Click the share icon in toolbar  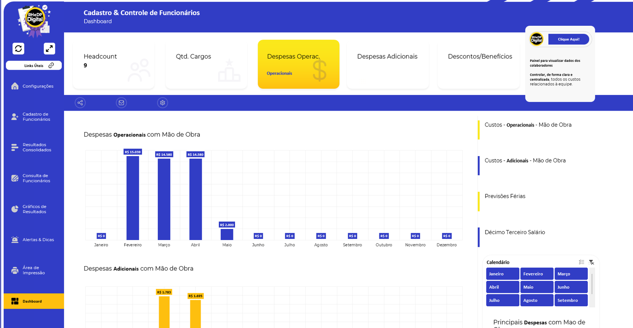point(80,103)
